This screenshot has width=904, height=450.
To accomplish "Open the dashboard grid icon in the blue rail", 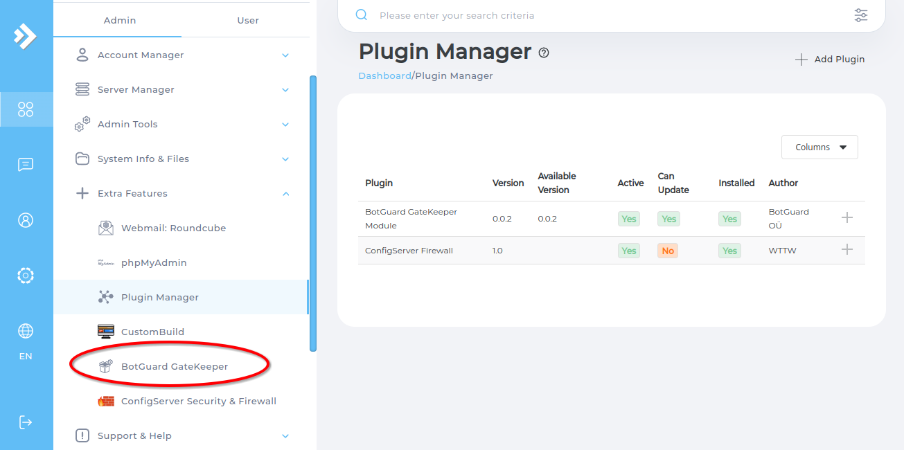I will point(26,109).
